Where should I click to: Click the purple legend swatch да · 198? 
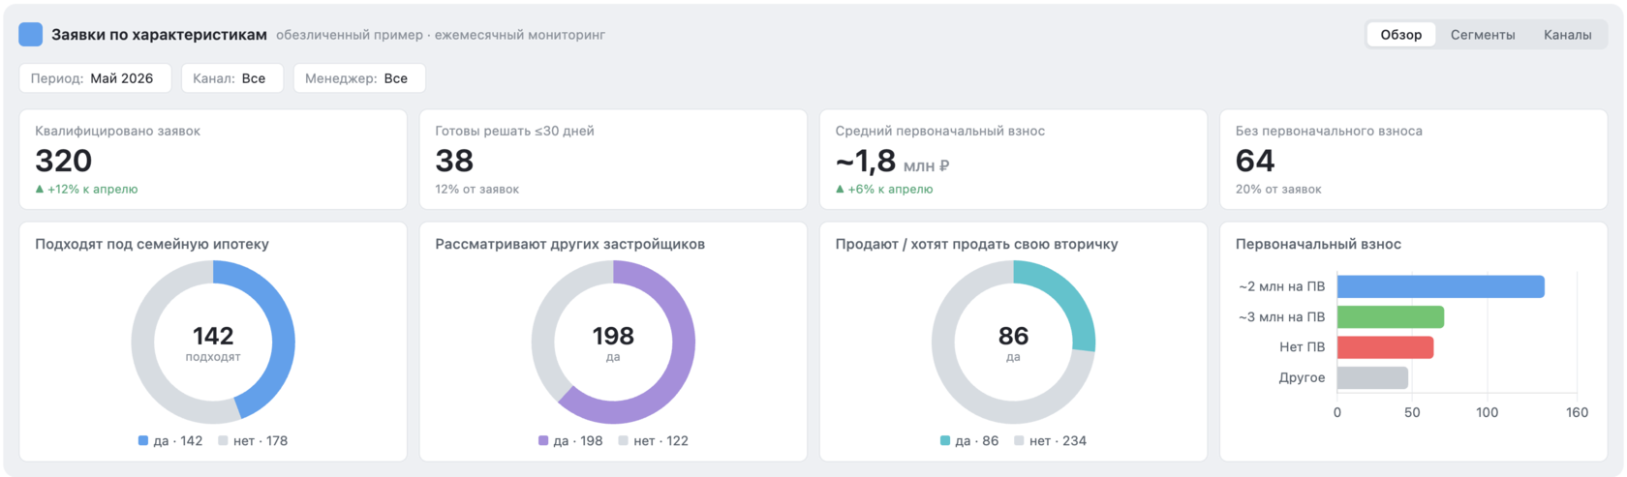[543, 440]
